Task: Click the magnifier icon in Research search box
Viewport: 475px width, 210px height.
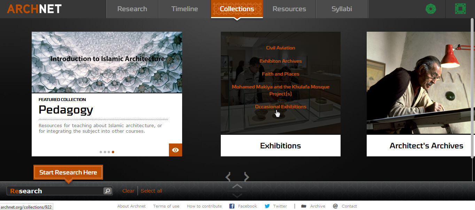Action: click(108, 191)
